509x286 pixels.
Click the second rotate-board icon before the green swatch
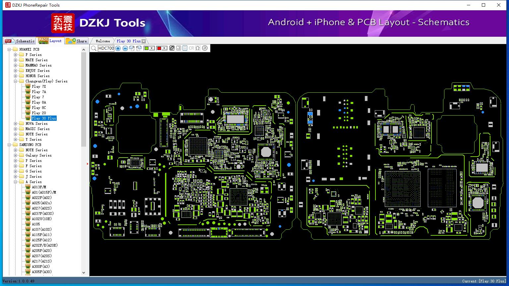139,48
